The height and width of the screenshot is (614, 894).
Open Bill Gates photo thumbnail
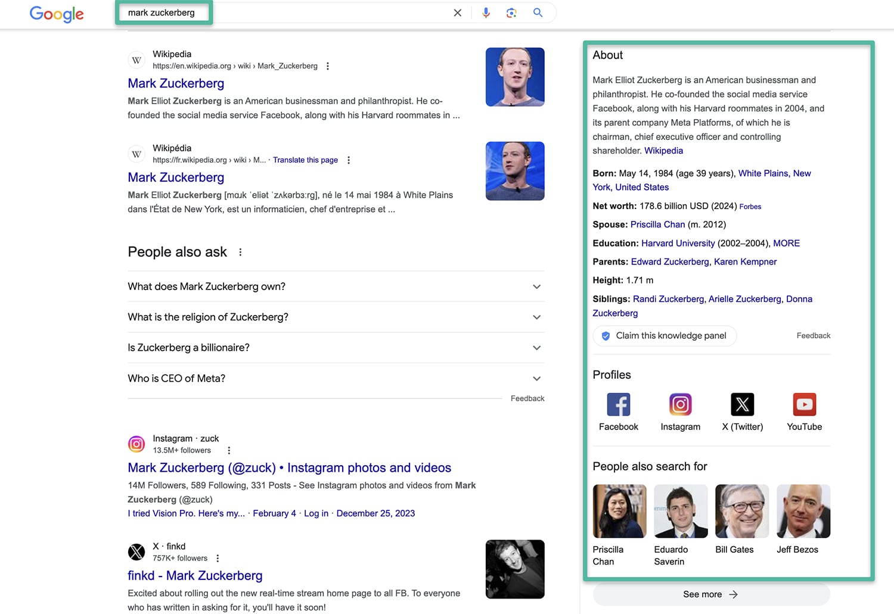click(x=742, y=511)
